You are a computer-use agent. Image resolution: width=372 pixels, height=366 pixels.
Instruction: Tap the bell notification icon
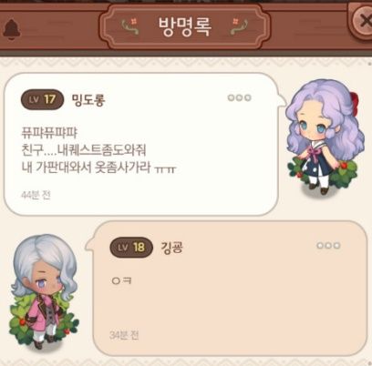(12, 29)
